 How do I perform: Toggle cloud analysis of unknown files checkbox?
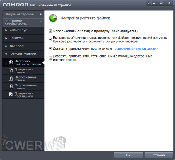[50, 39]
